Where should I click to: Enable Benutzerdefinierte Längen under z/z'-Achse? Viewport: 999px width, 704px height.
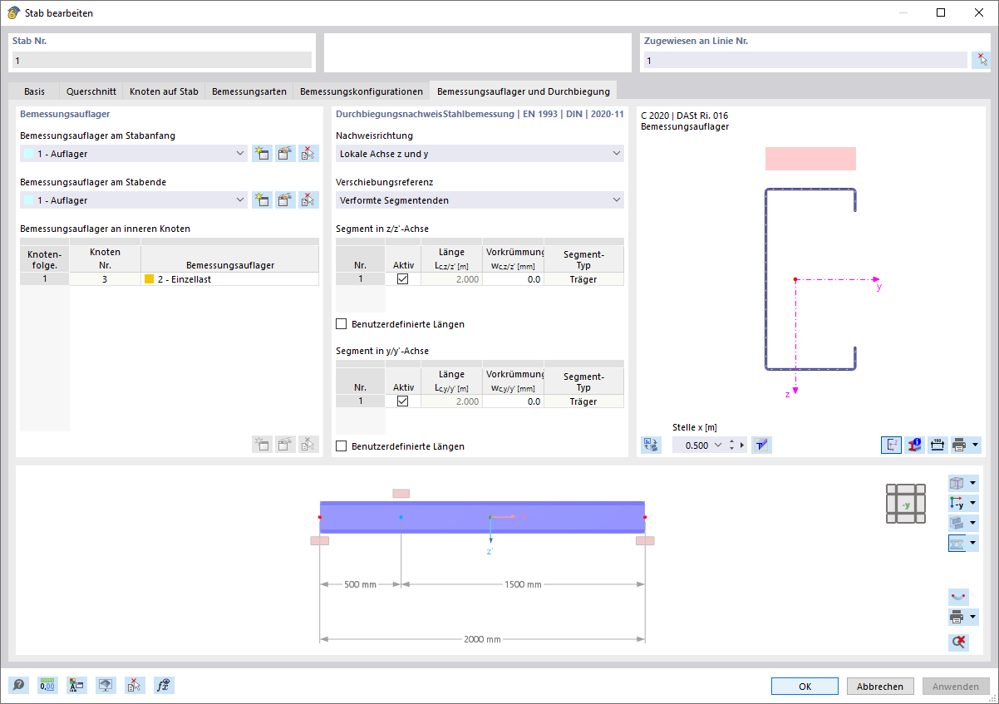tap(342, 324)
